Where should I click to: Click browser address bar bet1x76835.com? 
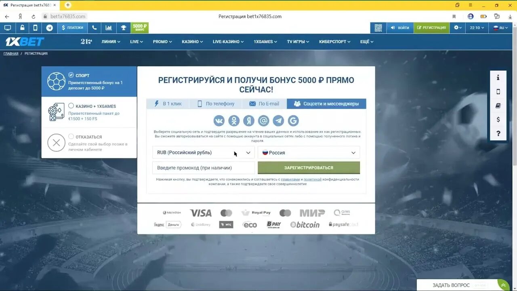pos(68,17)
